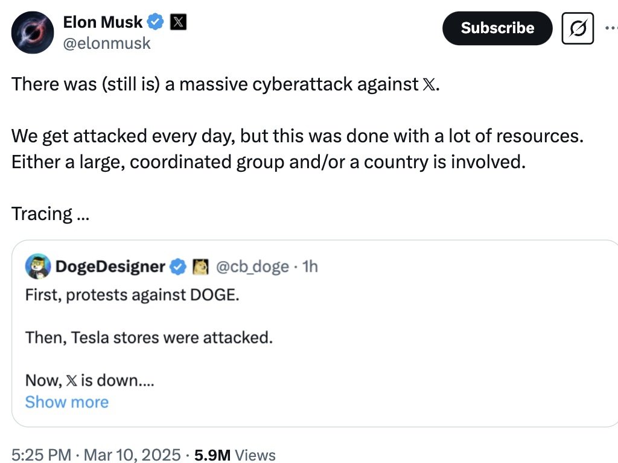This screenshot has height=463, width=618.
Task: Click the Doge affiliation badge beside DogeDesigner
Action: 200,266
